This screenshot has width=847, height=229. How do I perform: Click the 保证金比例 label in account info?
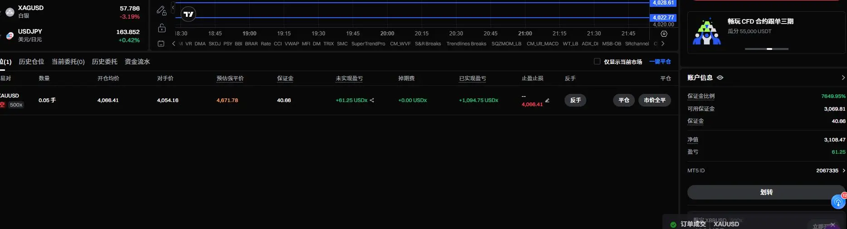[701, 96]
